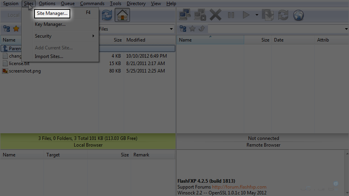Click the local home folder icon
The image size is (349, 196).
pyautogui.click(x=122, y=15)
